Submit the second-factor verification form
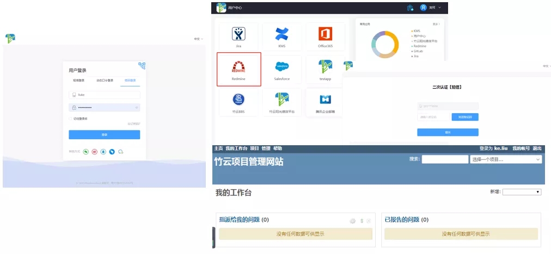551x254 pixels. coord(448,132)
